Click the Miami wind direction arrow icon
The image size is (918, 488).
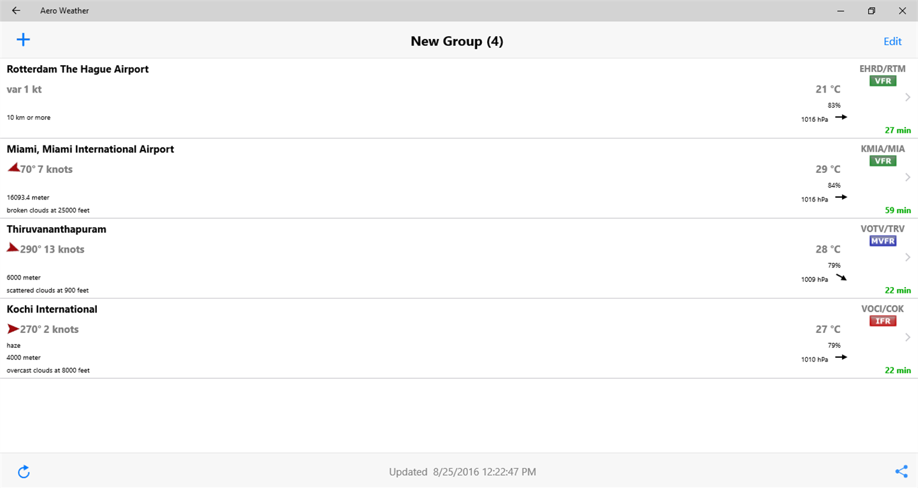(13, 168)
